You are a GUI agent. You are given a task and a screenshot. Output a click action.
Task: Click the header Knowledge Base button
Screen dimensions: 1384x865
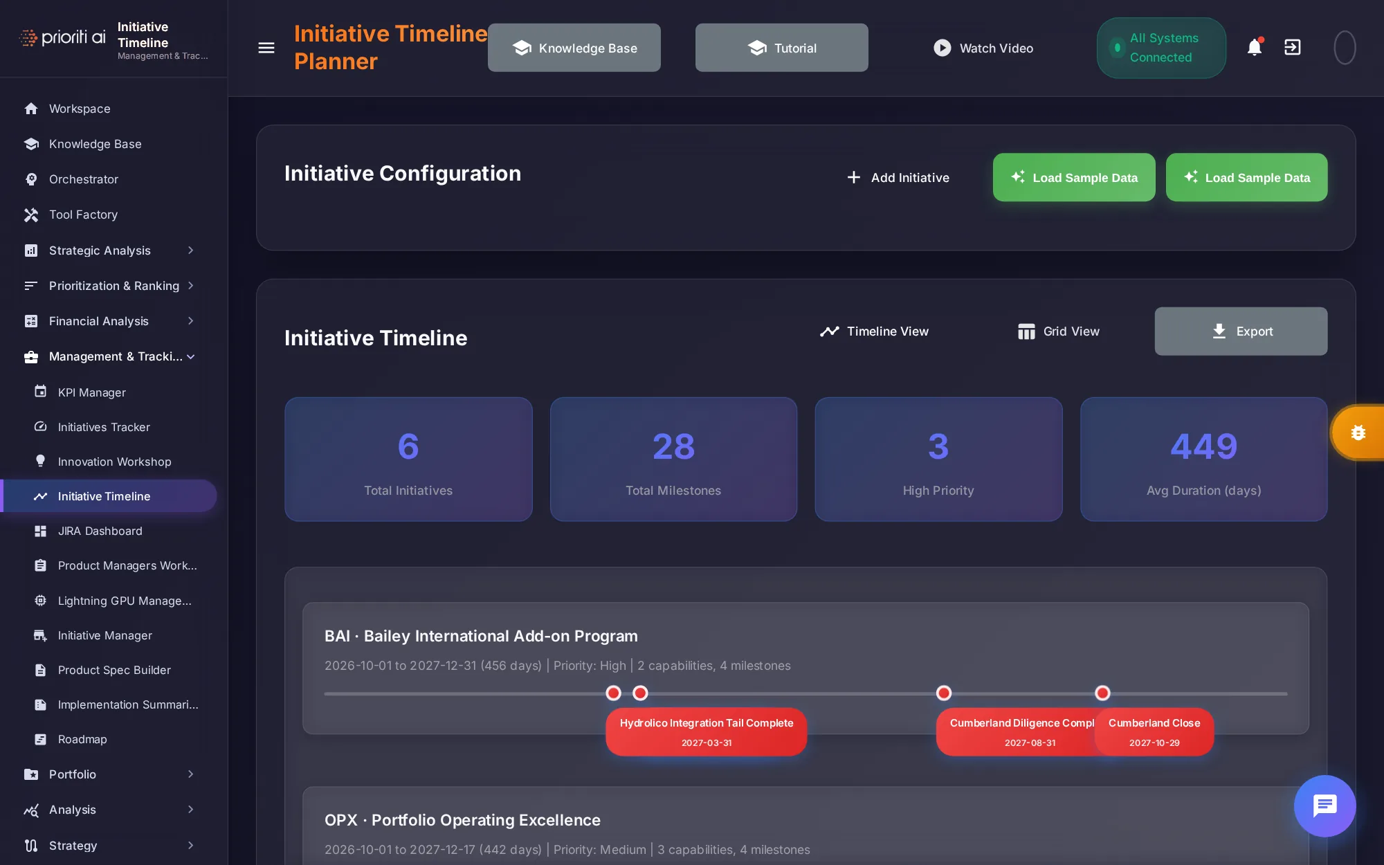point(574,48)
